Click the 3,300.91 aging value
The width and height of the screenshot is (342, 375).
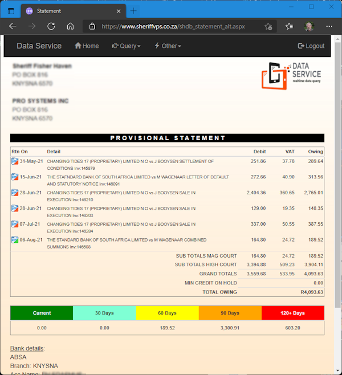click(x=230, y=328)
